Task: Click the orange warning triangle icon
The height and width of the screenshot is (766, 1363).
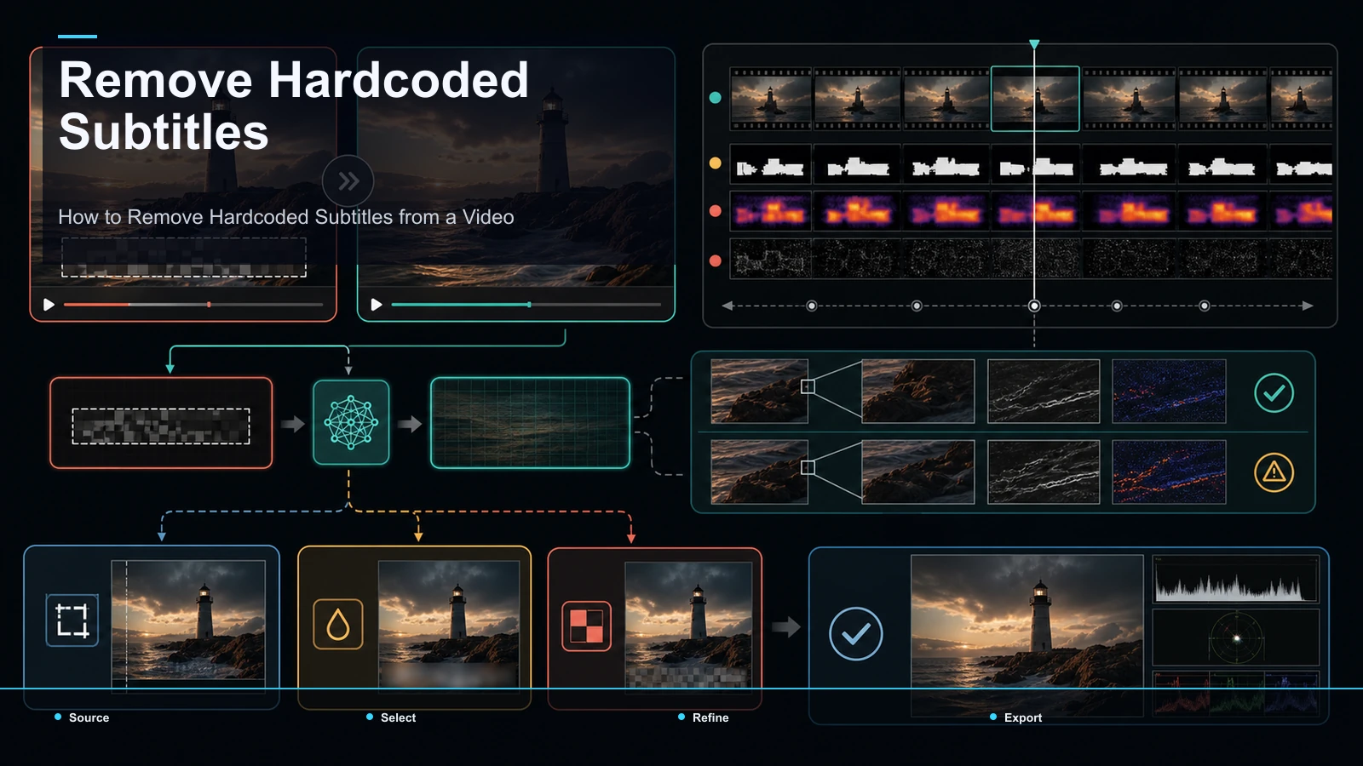Action: (1274, 472)
